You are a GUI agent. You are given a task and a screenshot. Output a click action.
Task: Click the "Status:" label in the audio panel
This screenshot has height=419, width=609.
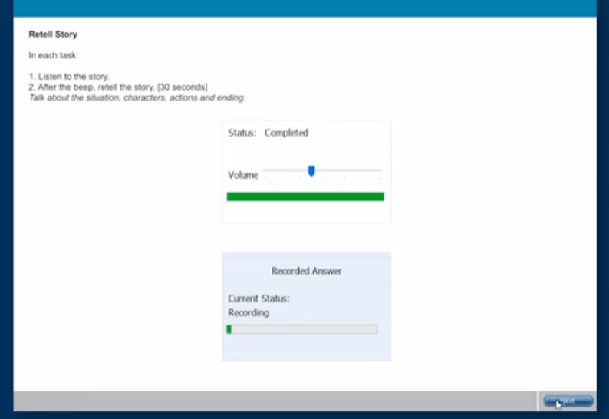coord(242,133)
